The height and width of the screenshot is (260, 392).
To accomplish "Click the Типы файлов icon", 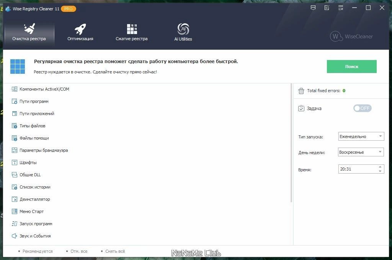I will 15,126.
